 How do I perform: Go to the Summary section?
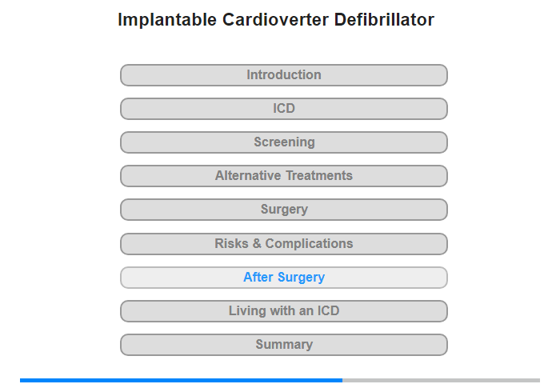[283, 345]
